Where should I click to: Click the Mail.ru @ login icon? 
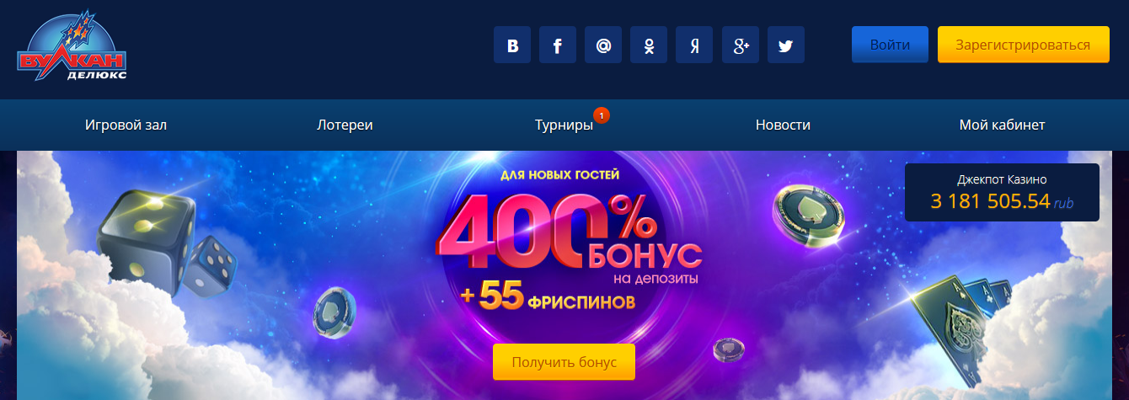[x=603, y=45]
